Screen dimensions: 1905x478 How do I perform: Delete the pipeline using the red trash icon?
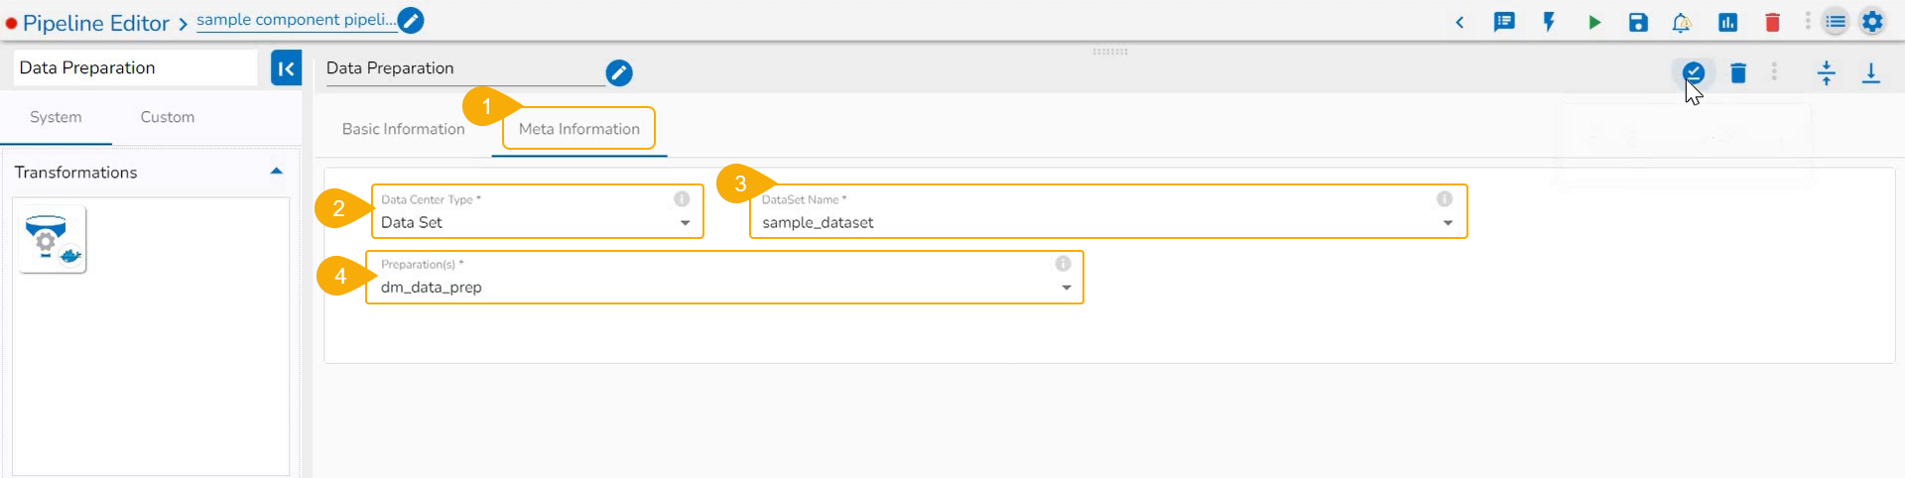[1772, 22]
